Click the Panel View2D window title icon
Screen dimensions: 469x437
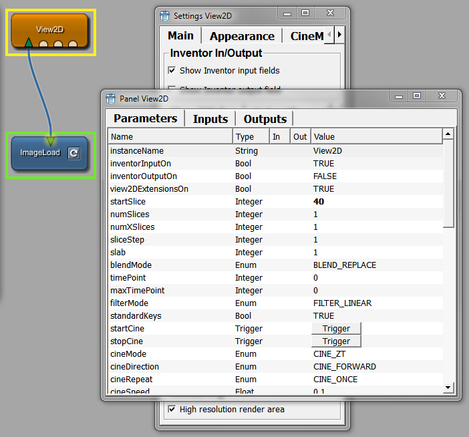111,98
